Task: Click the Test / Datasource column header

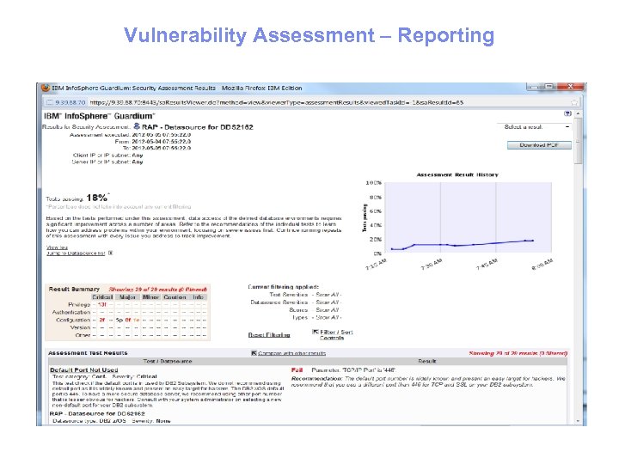Action: pyautogui.click(x=168, y=361)
